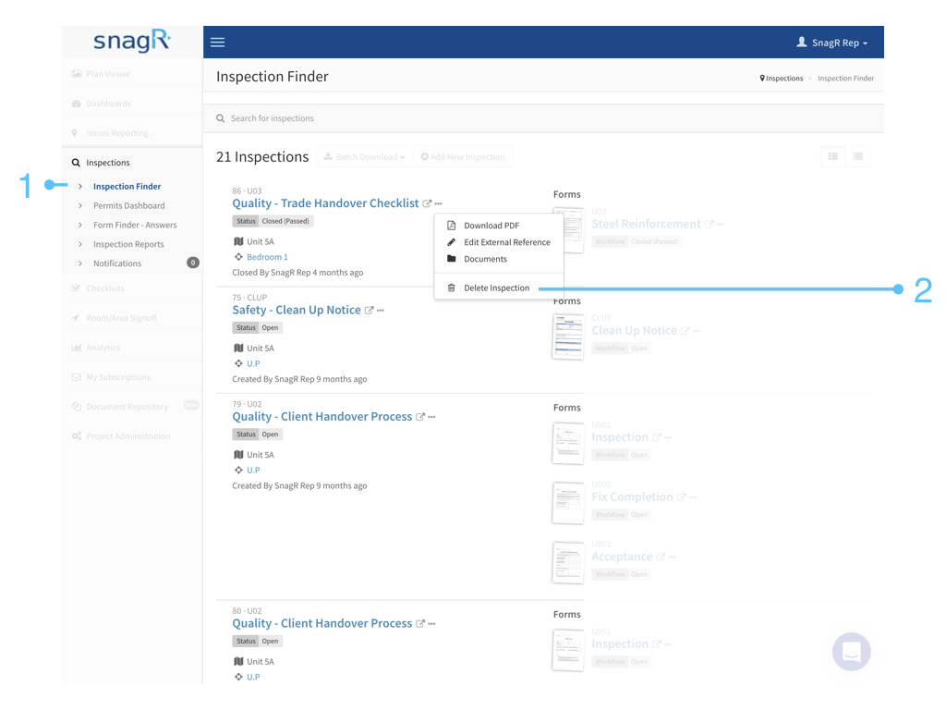Screen dimensions: 946x710
Task: Select Delete Inspection from context menu
Action: pyautogui.click(x=496, y=288)
